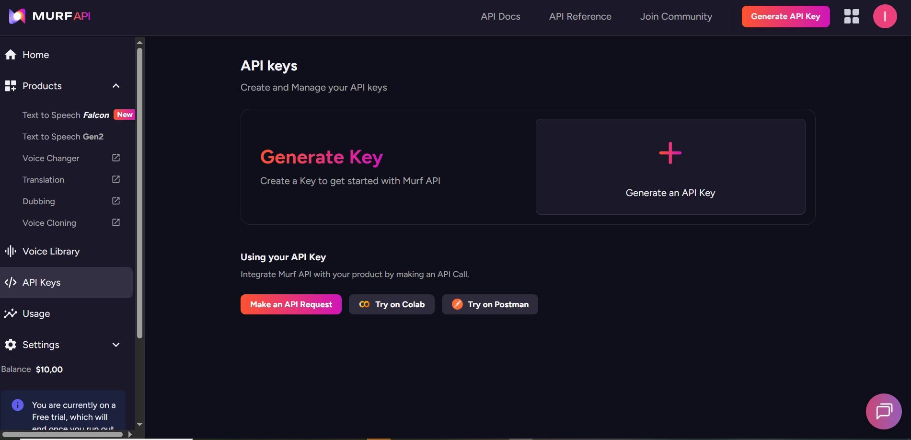The image size is (911, 440).
Task: Collapse the Products section chevron
Action: 116,86
